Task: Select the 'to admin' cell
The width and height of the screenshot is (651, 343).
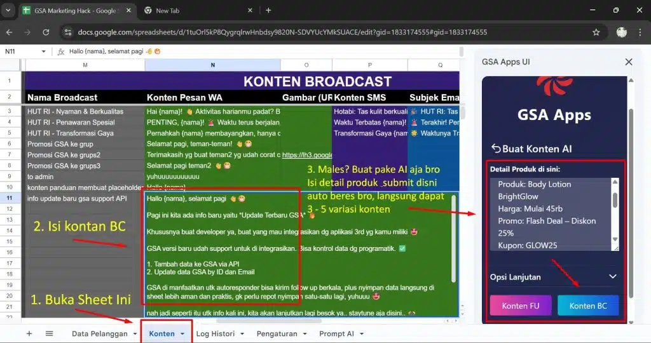Action: point(85,177)
